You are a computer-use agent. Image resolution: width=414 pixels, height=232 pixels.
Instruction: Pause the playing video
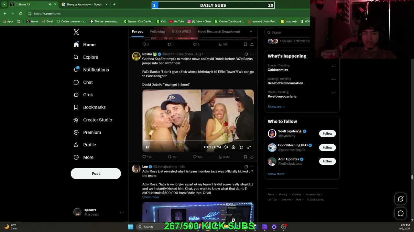147,147
